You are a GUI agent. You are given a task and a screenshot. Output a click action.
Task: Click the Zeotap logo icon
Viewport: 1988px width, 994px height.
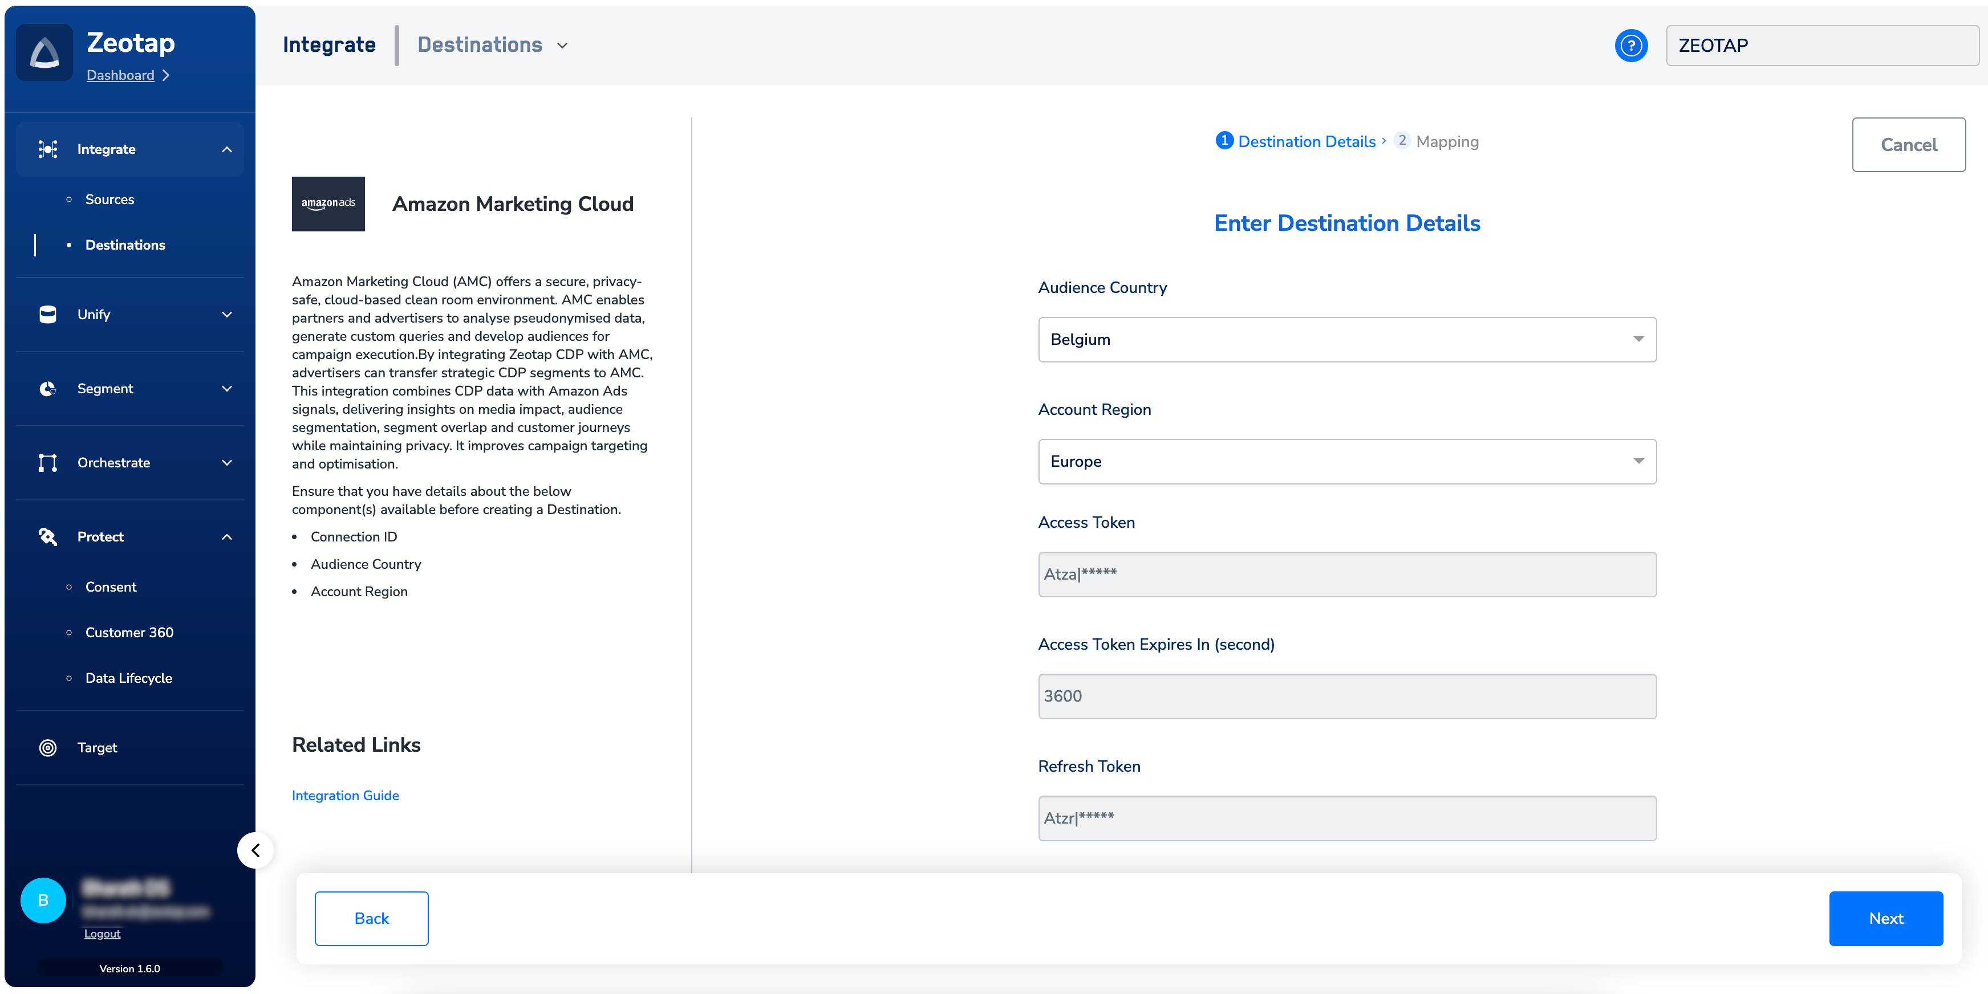tap(44, 52)
